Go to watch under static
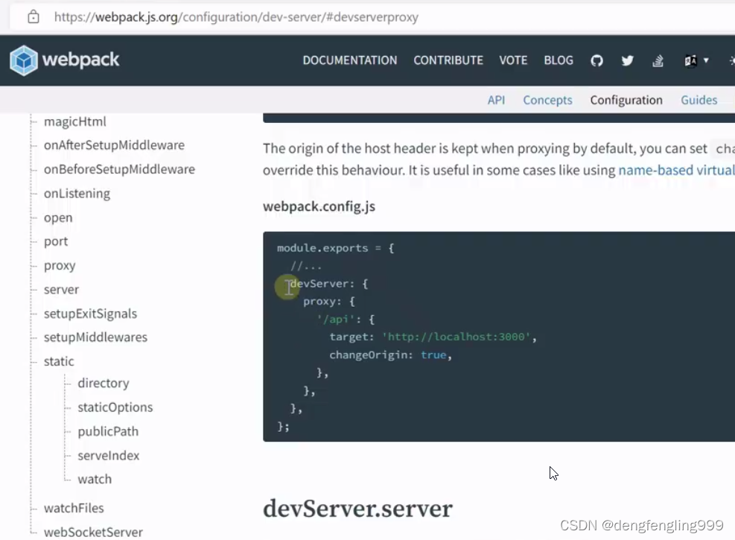Image resolution: width=735 pixels, height=540 pixels. [95, 479]
